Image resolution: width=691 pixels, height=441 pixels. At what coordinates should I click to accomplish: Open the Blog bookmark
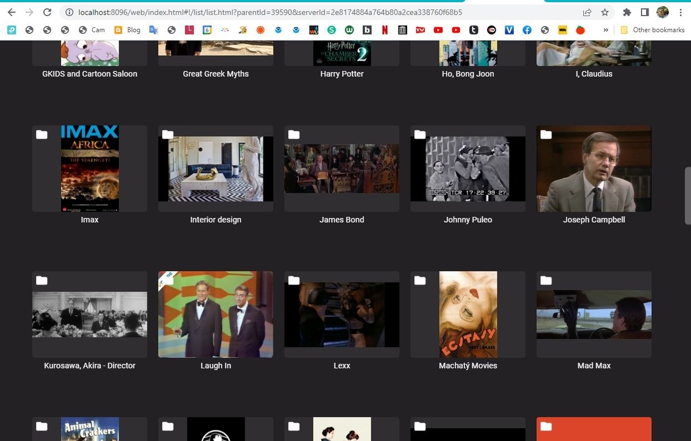tap(127, 30)
